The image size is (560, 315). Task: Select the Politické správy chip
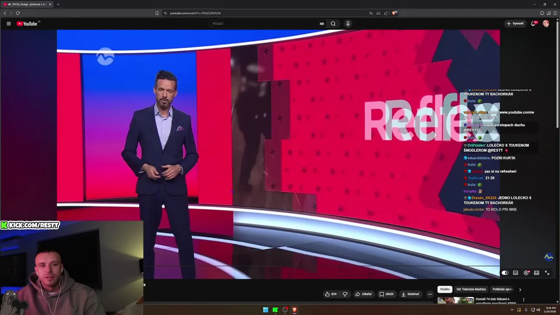click(502, 289)
